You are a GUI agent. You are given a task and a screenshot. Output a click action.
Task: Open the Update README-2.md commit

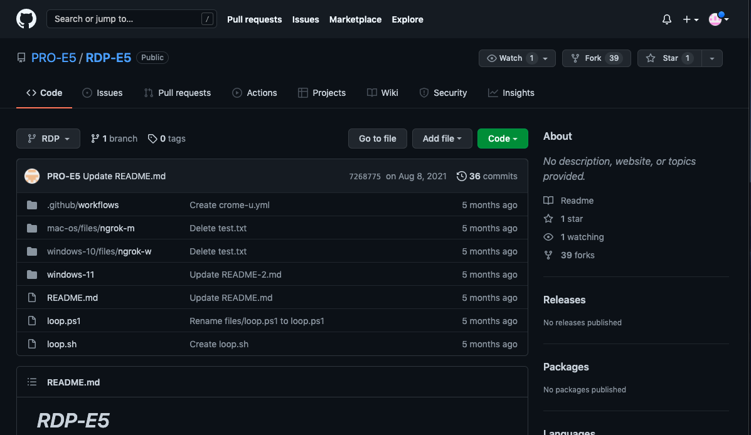coord(236,275)
